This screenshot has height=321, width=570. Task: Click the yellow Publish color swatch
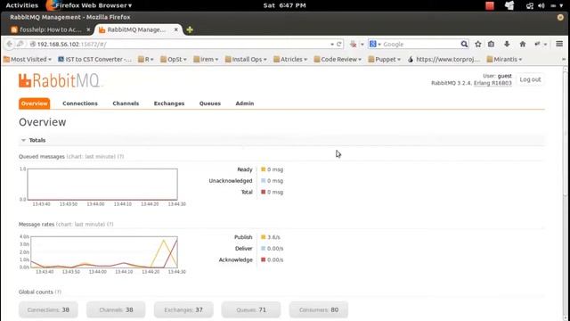click(x=264, y=237)
